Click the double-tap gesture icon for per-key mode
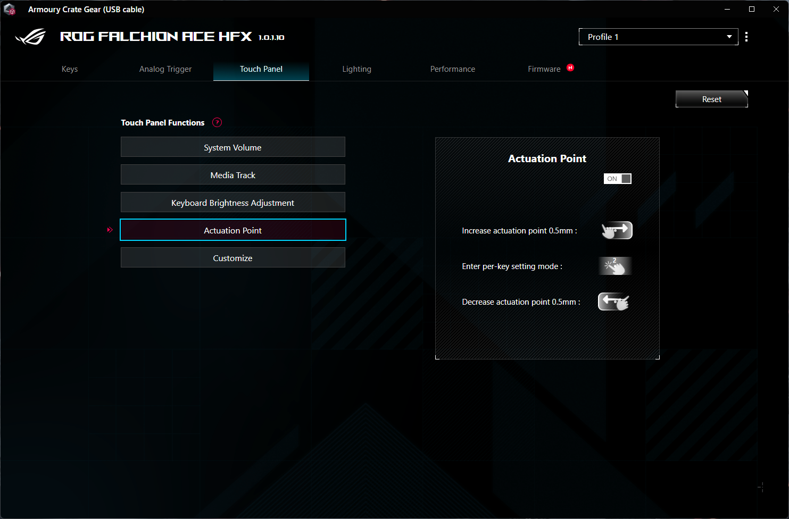Viewport: 789px width, 519px height. (x=615, y=266)
